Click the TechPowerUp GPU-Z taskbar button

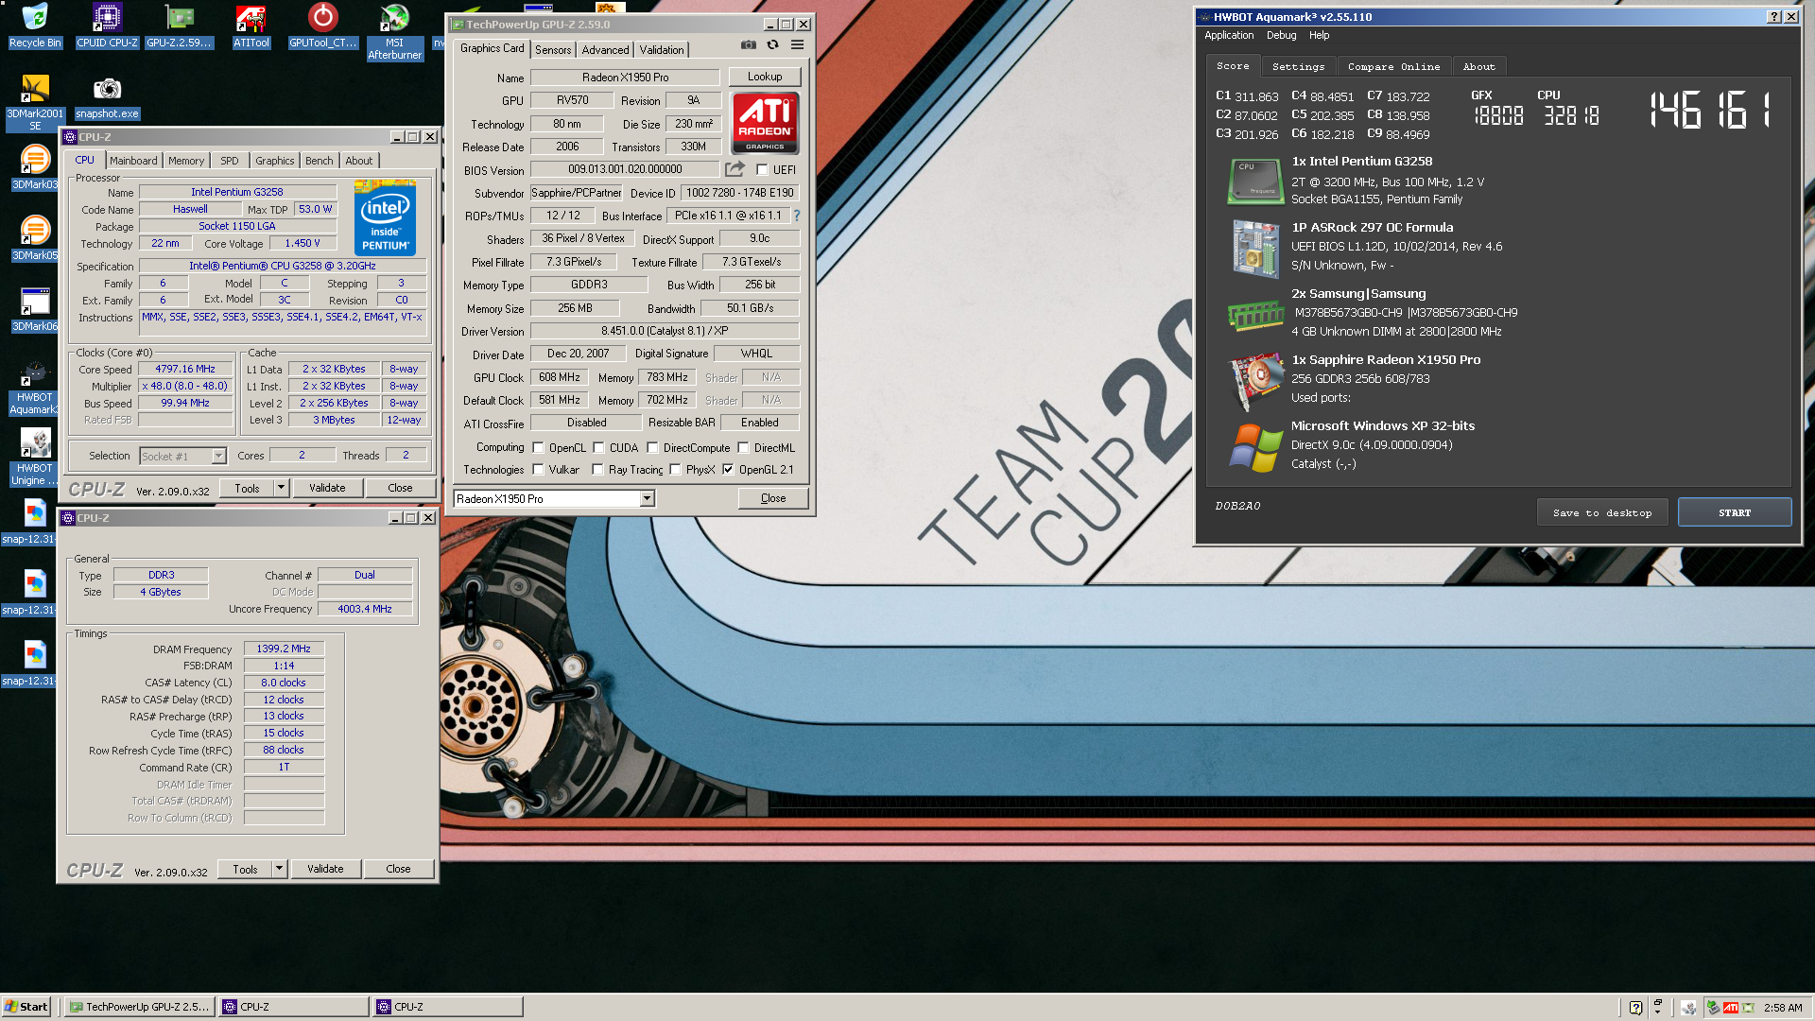pos(140,1007)
